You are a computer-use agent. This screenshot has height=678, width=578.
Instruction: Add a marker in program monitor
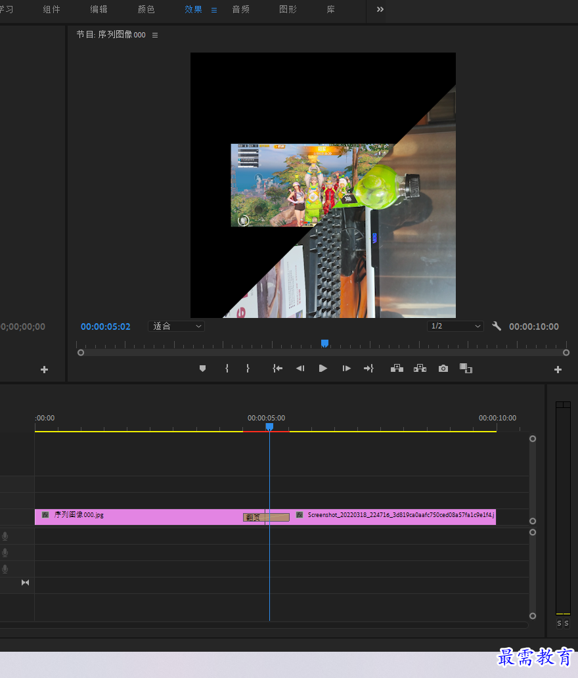point(202,369)
